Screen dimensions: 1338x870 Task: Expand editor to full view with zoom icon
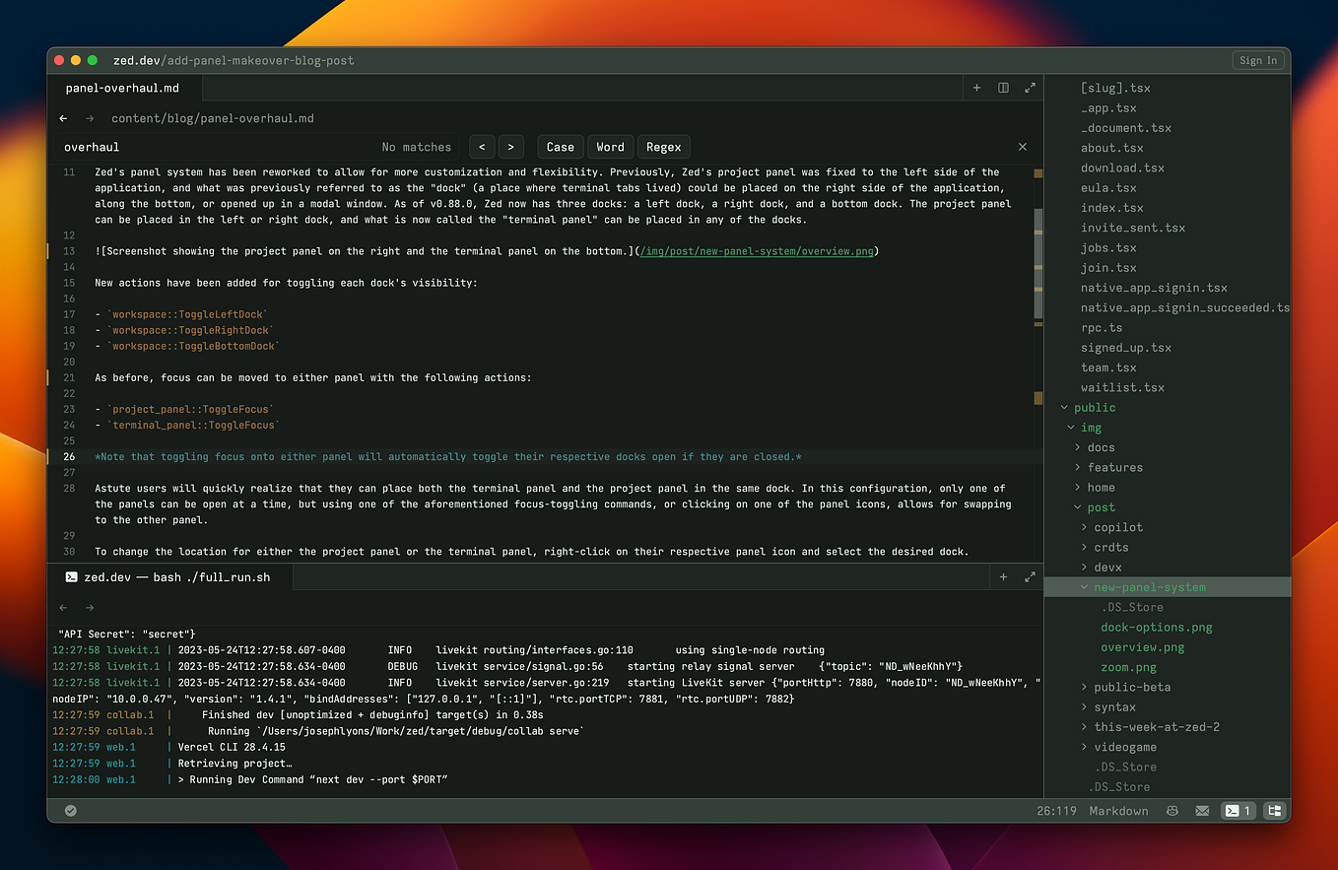[x=1030, y=87]
